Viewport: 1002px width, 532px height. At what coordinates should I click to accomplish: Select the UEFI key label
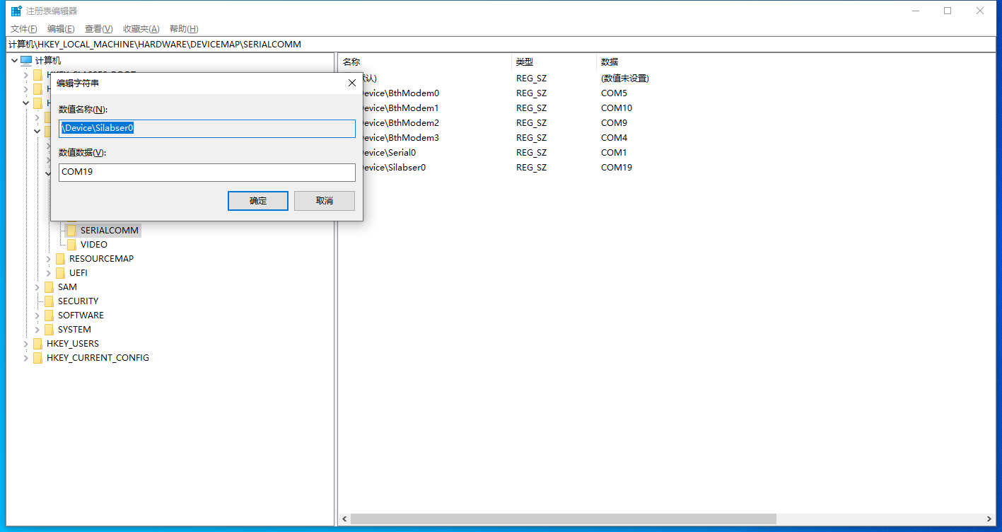click(78, 273)
